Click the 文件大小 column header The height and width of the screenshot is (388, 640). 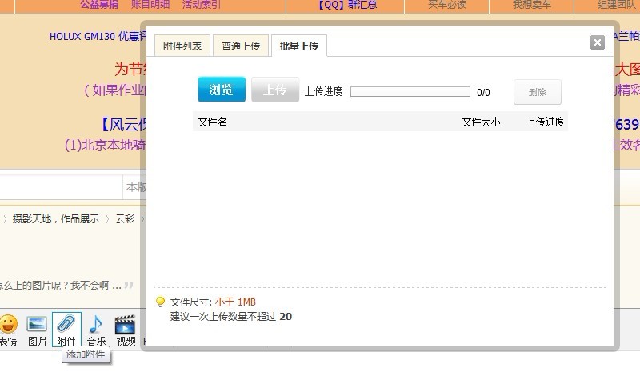[x=481, y=122]
